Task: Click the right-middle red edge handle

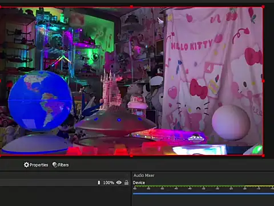Action: pos(263,81)
